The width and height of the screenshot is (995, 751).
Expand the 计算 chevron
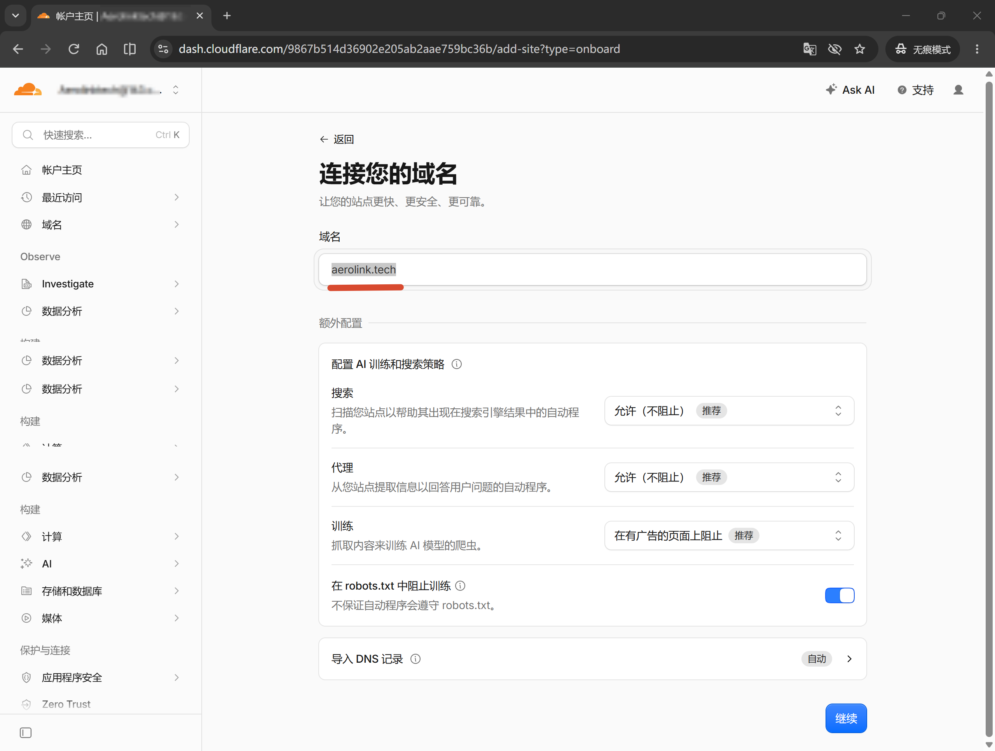(176, 536)
